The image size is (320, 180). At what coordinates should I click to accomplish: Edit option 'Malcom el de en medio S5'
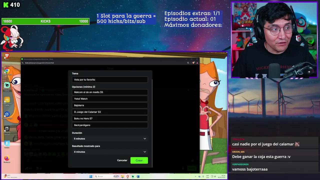(110, 92)
